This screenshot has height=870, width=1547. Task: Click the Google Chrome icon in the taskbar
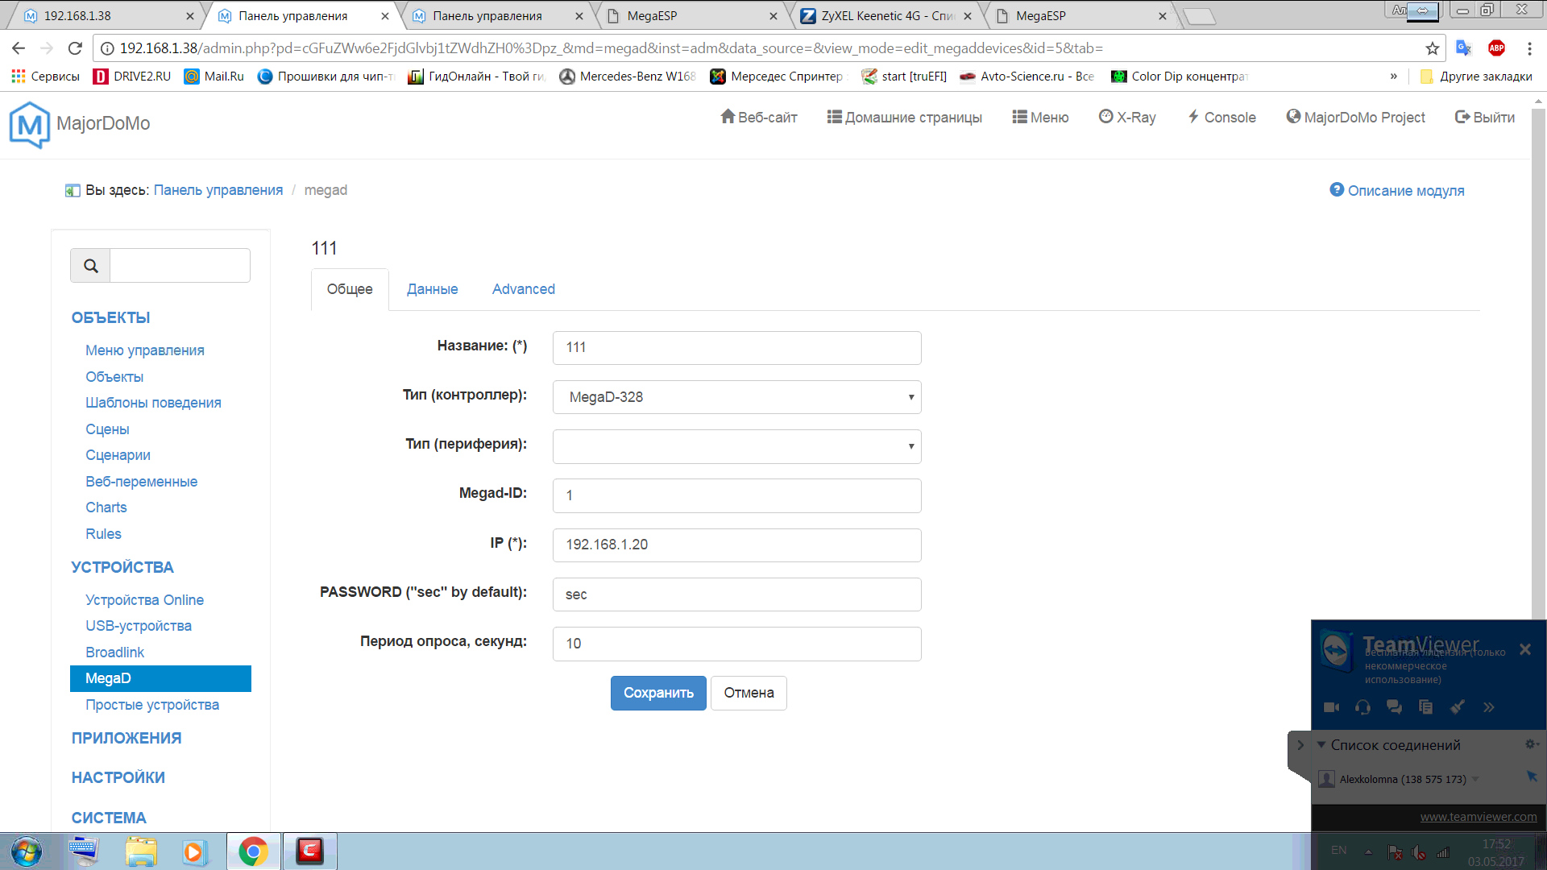(253, 851)
